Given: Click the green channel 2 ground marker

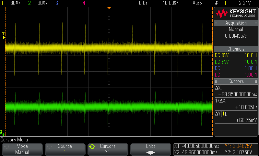Looking at the screenshot, I should point(2,133).
